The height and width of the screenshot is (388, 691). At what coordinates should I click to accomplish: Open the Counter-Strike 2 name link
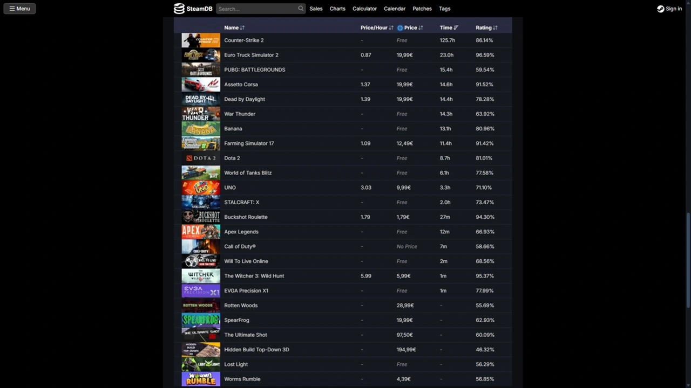pyautogui.click(x=244, y=40)
